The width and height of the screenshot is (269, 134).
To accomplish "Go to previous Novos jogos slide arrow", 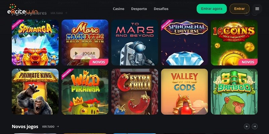I will point(247,126).
